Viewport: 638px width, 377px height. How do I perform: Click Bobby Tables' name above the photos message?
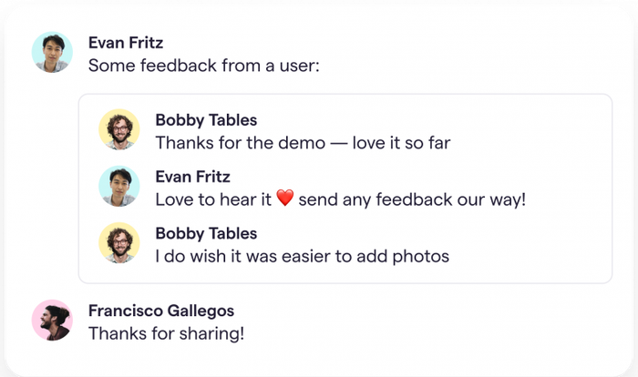pos(206,233)
